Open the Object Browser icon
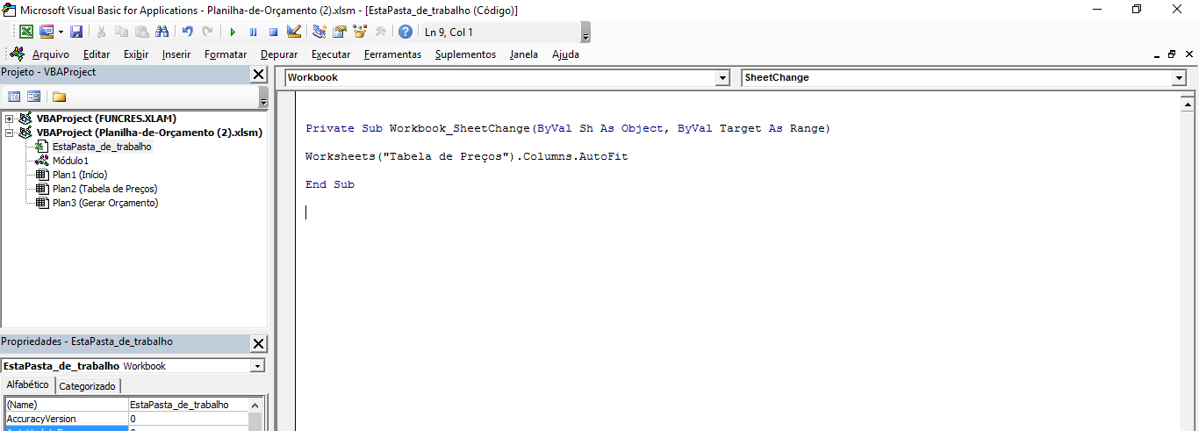 [360, 32]
